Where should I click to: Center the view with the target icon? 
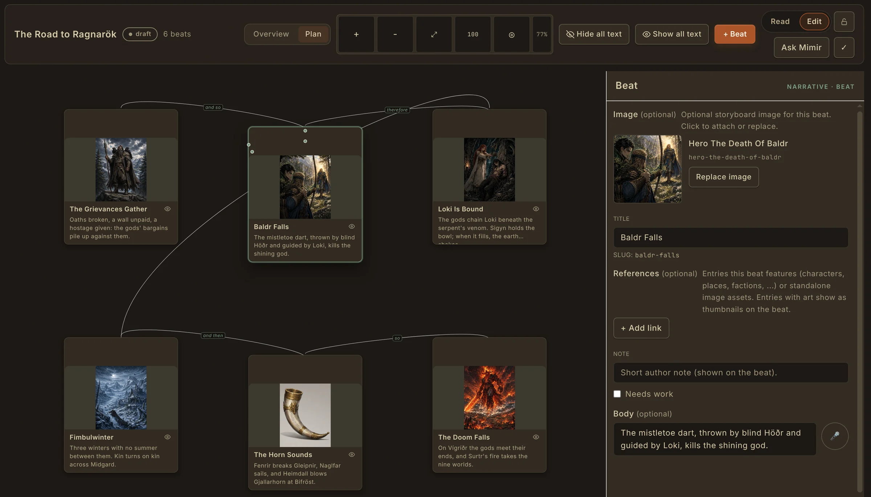[511, 34]
